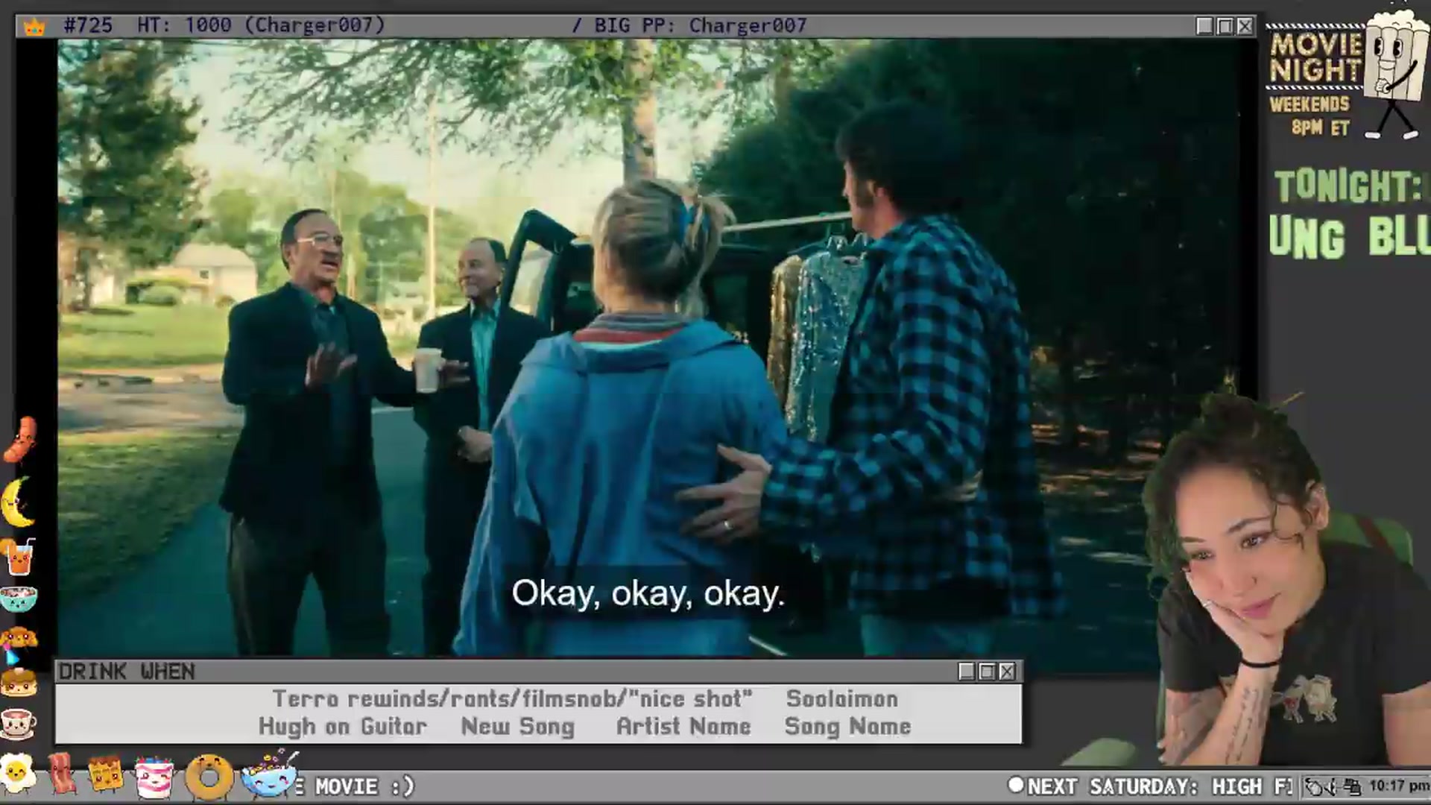Select the bacon strip icon
Image resolution: width=1431 pixels, height=805 pixels.
(61, 774)
